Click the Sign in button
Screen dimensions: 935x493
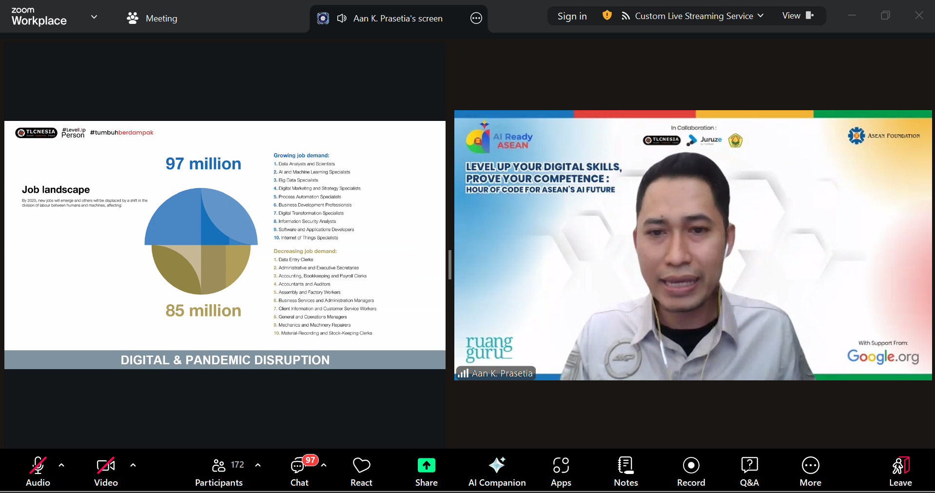[572, 16]
